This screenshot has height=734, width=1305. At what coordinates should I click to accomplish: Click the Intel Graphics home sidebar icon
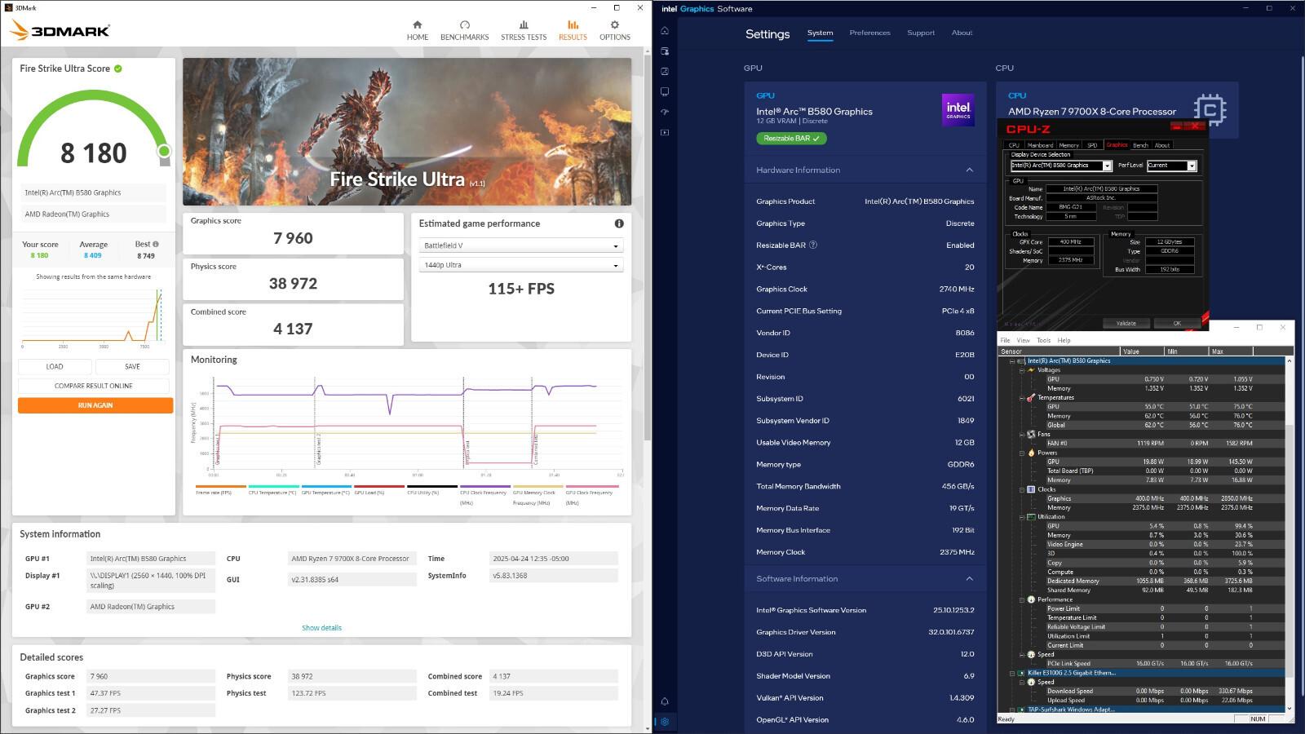[665, 31]
